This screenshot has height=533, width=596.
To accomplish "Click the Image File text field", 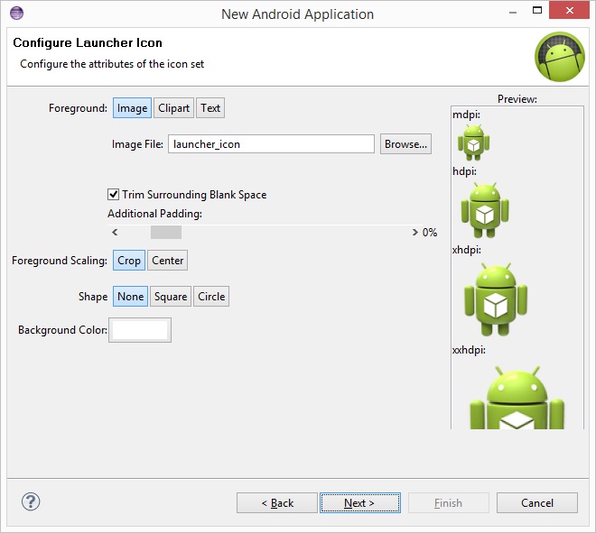I will click(x=272, y=144).
